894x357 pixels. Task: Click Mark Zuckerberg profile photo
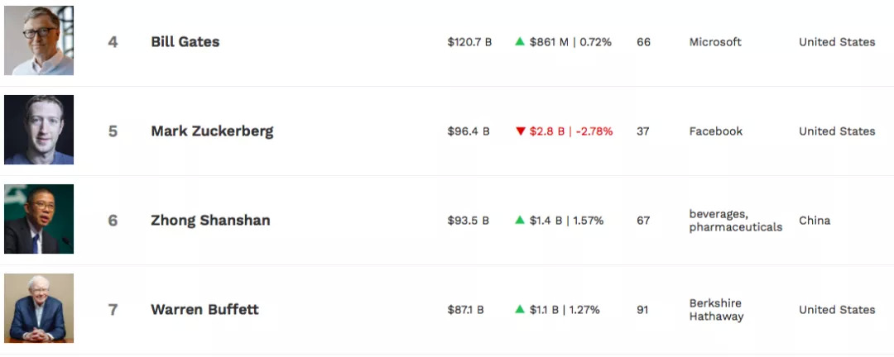point(39,130)
